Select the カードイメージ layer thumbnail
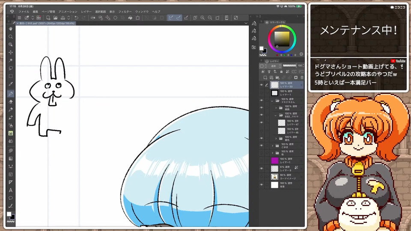 (x=274, y=177)
